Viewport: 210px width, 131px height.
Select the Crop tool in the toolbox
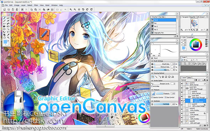click(x=4, y=35)
